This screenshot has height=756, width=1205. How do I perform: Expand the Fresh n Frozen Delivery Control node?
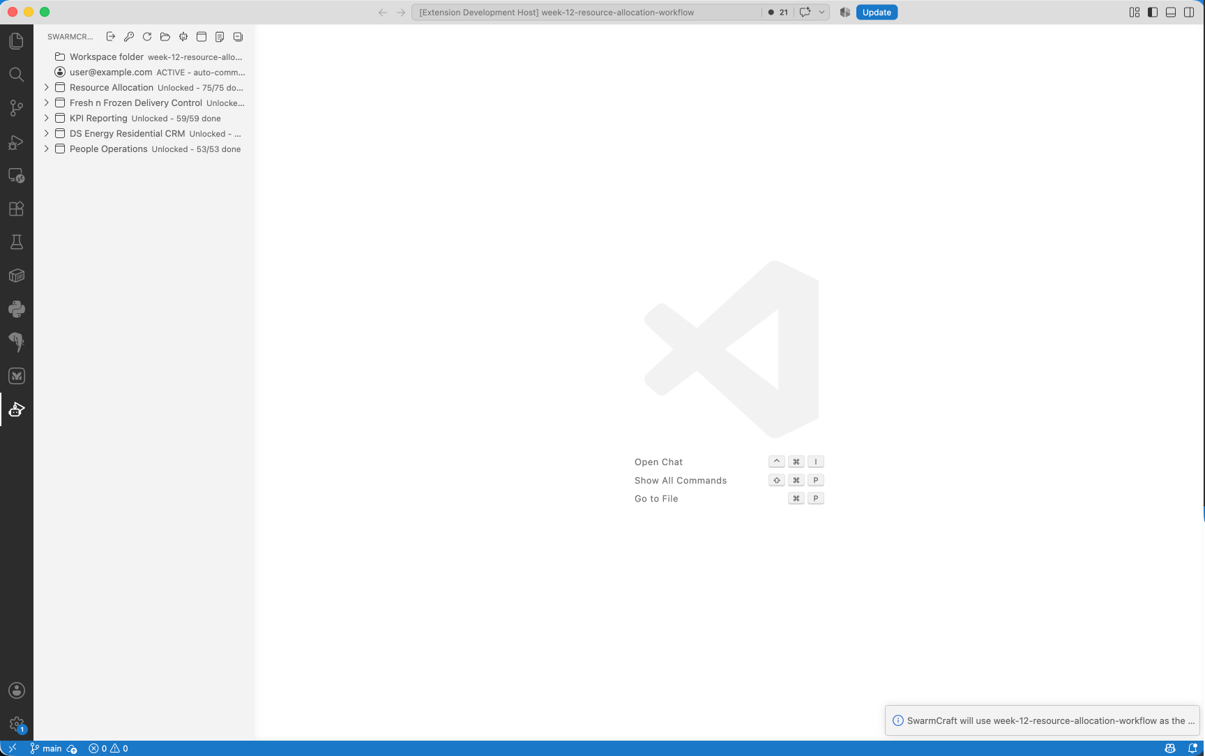pos(46,103)
